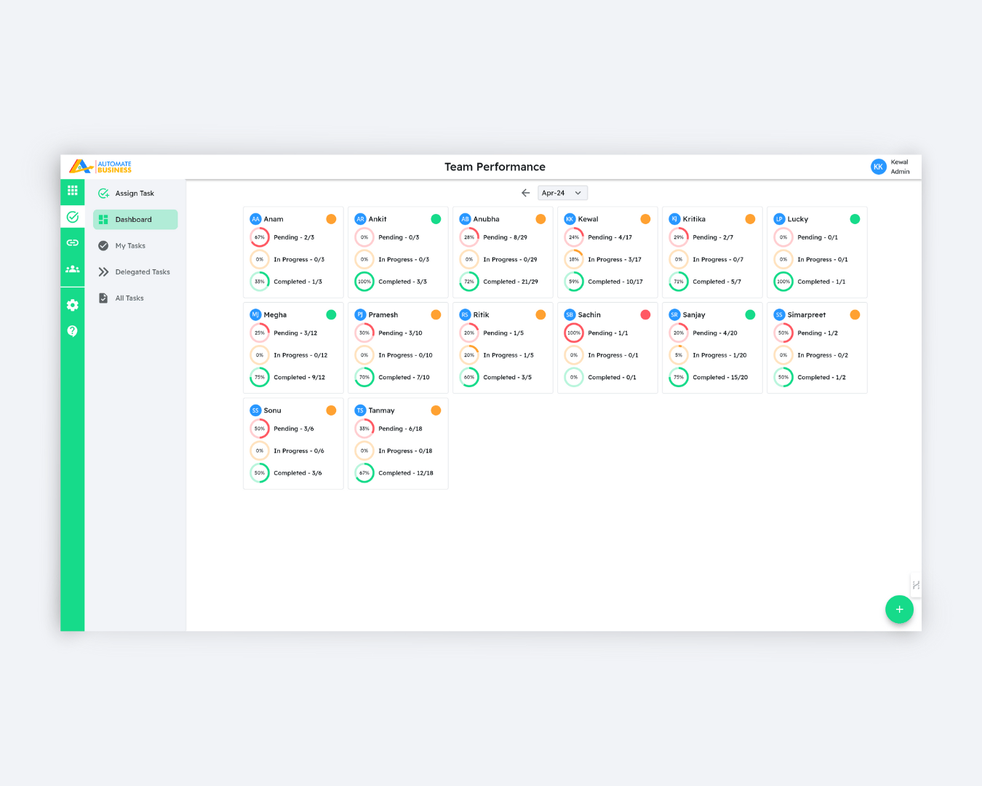Screen dimensions: 982x786
Task: Select Dashboard in the side menu
Action: [x=135, y=220]
